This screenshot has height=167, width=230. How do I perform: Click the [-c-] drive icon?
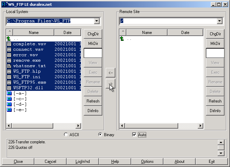pos(9,99)
